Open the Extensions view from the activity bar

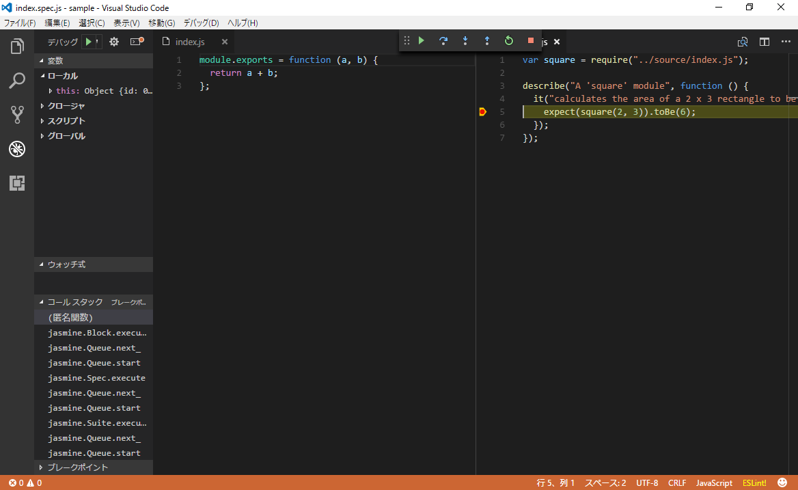(16, 182)
